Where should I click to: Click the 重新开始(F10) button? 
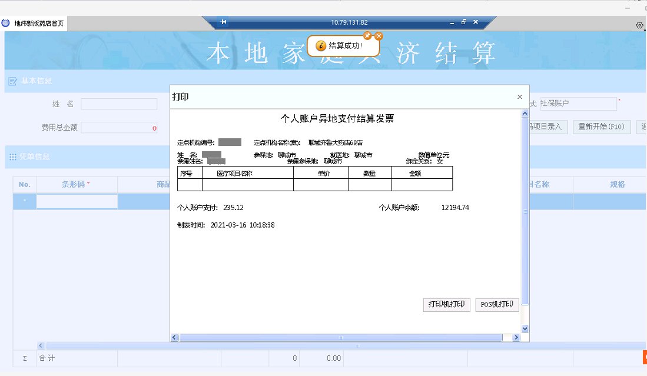[602, 127]
